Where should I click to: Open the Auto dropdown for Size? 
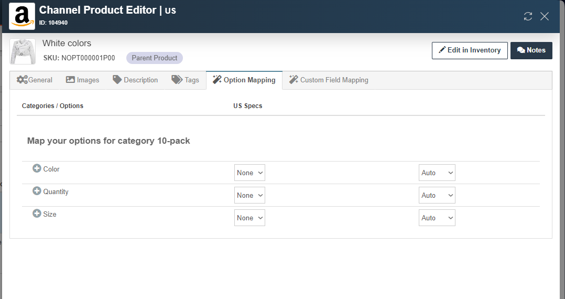pyautogui.click(x=437, y=218)
